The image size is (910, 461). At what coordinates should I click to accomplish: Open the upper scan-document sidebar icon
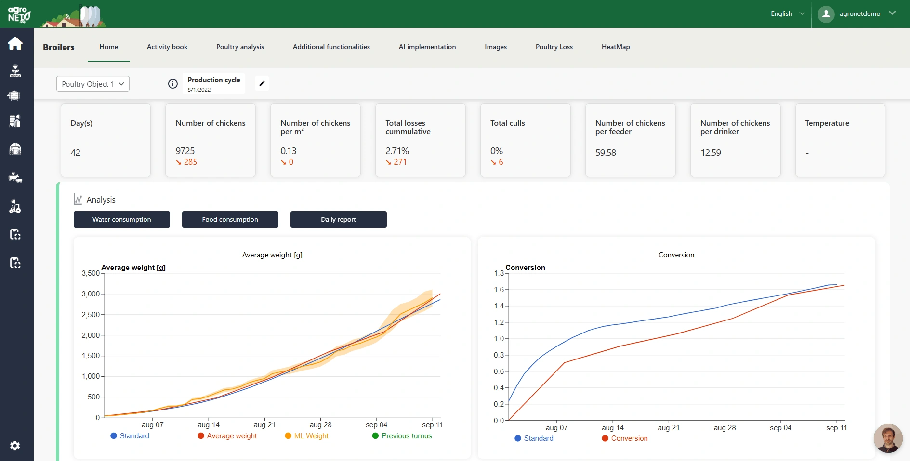[15, 234]
